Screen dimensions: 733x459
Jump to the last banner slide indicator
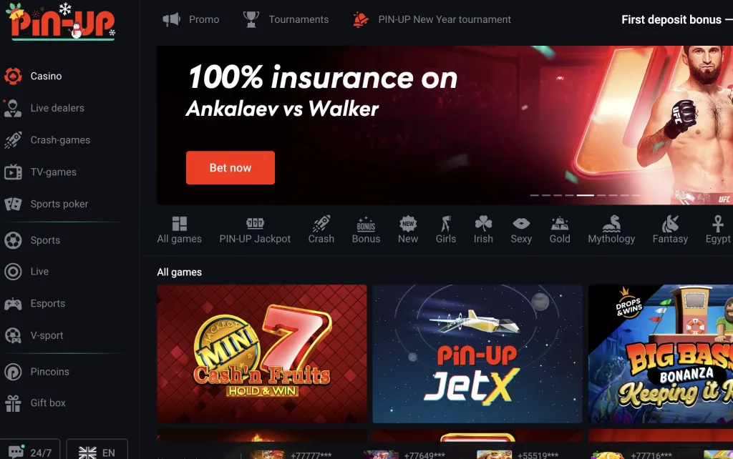pyautogui.click(x=636, y=195)
